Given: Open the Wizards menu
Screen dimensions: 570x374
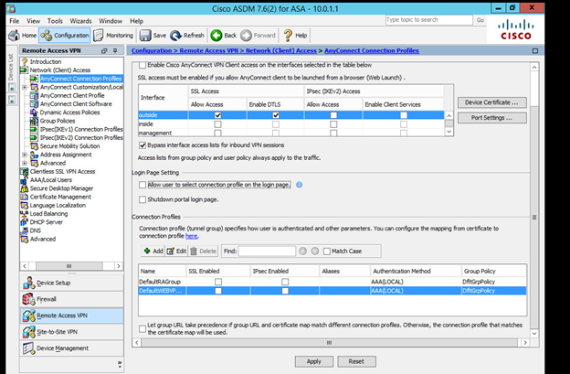Looking at the screenshot, I should click(81, 20).
